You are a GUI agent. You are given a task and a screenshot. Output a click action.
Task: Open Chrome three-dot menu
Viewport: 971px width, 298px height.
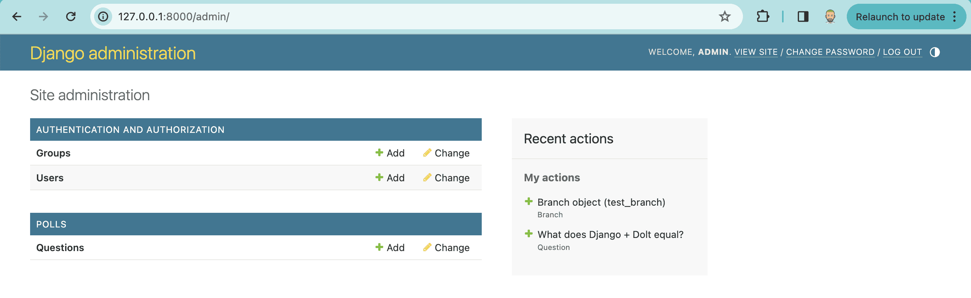(954, 17)
